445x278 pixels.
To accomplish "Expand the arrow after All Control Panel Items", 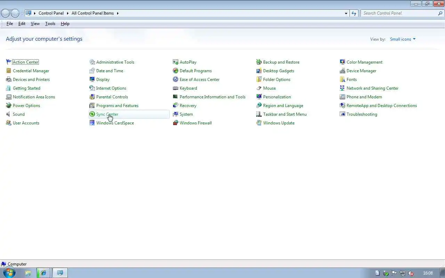I will [x=118, y=13].
